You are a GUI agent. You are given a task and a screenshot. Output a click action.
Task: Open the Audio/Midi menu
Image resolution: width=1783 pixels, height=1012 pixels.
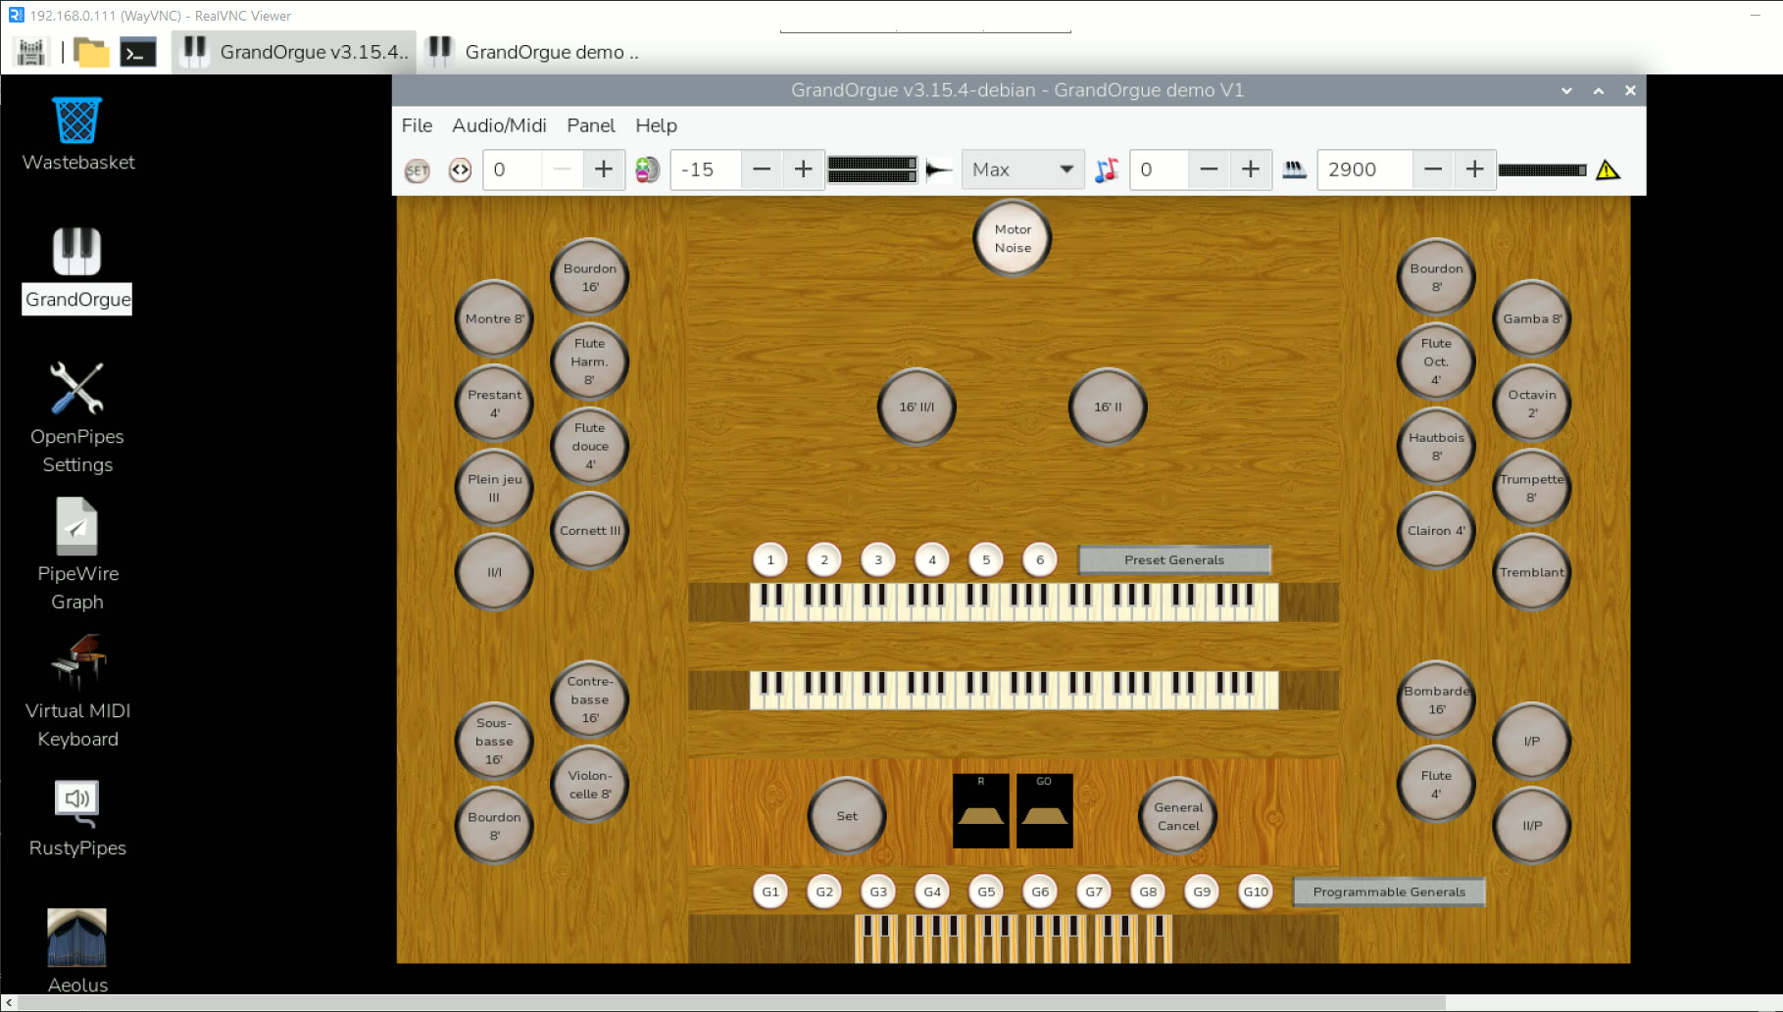[x=499, y=125]
